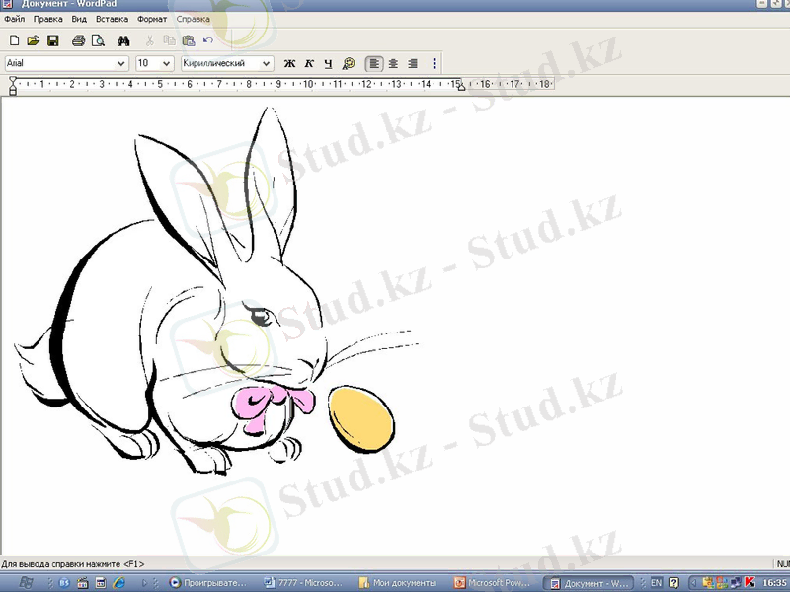790x592 pixels.
Task: Align text to the right
Action: tap(413, 63)
